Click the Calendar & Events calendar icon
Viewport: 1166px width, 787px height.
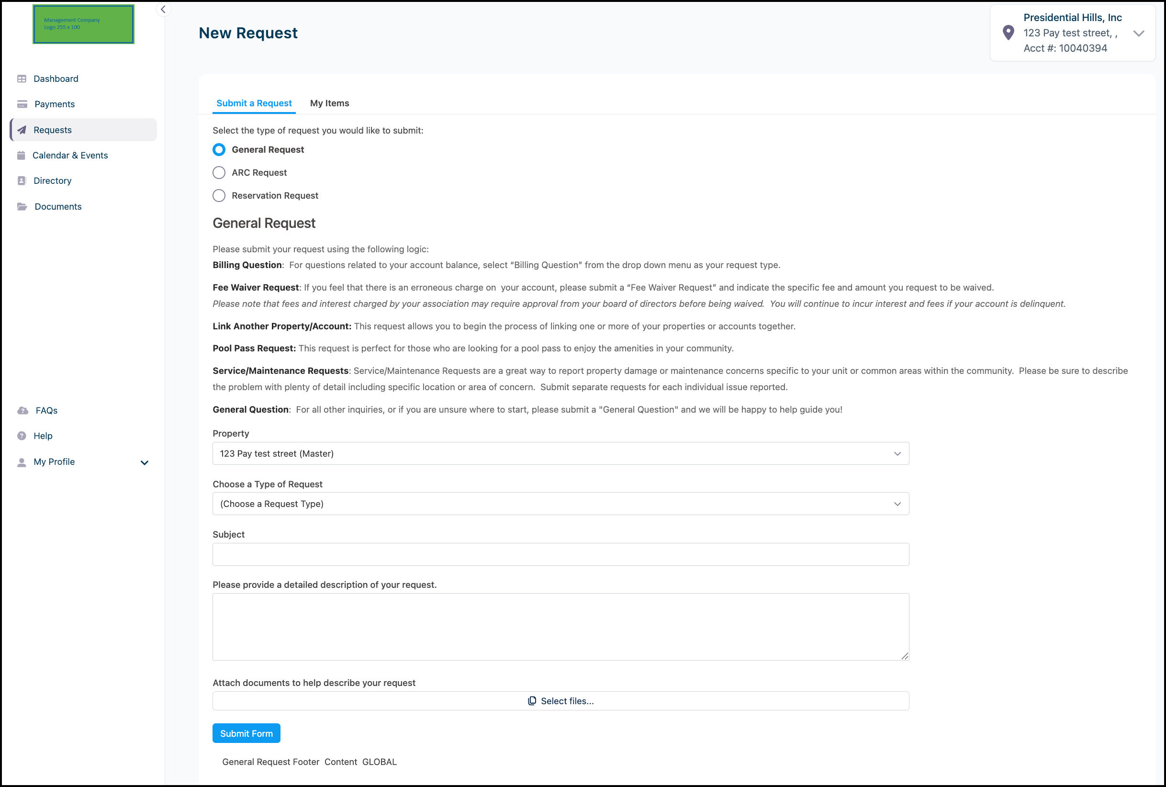(x=21, y=155)
